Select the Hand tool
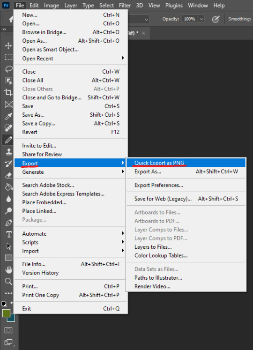Image resolution: width=253 pixels, height=350 pixels. coord(8,269)
